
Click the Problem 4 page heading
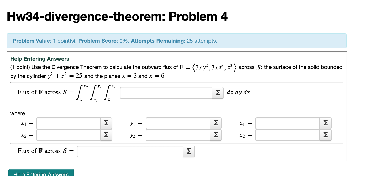117,16
